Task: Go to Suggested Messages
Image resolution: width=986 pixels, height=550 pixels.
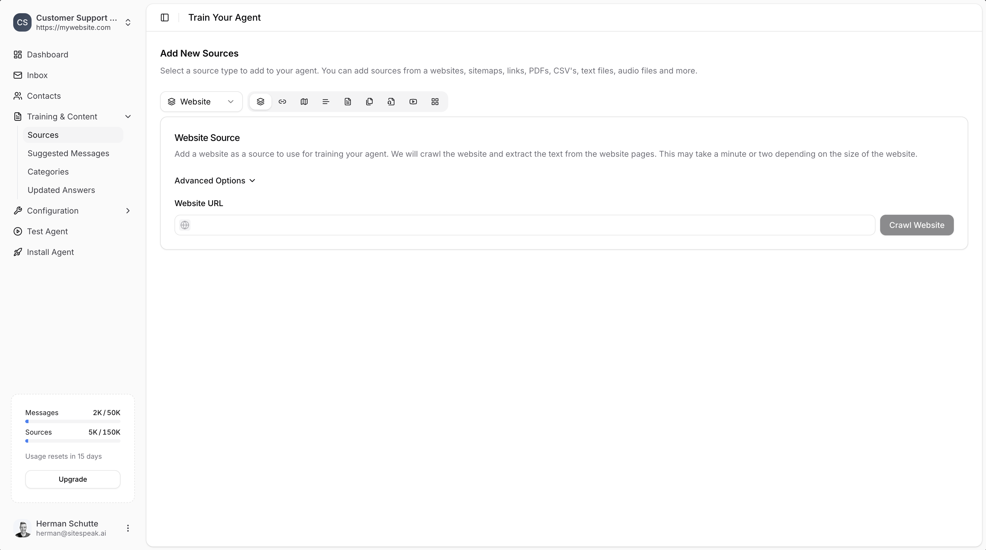Action: pyautogui.click(x=68, y=153)
